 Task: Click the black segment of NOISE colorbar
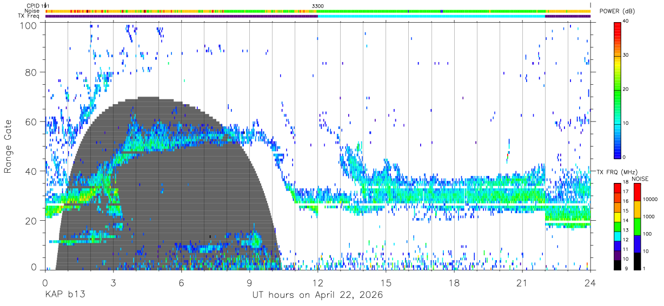click(637, 261)
